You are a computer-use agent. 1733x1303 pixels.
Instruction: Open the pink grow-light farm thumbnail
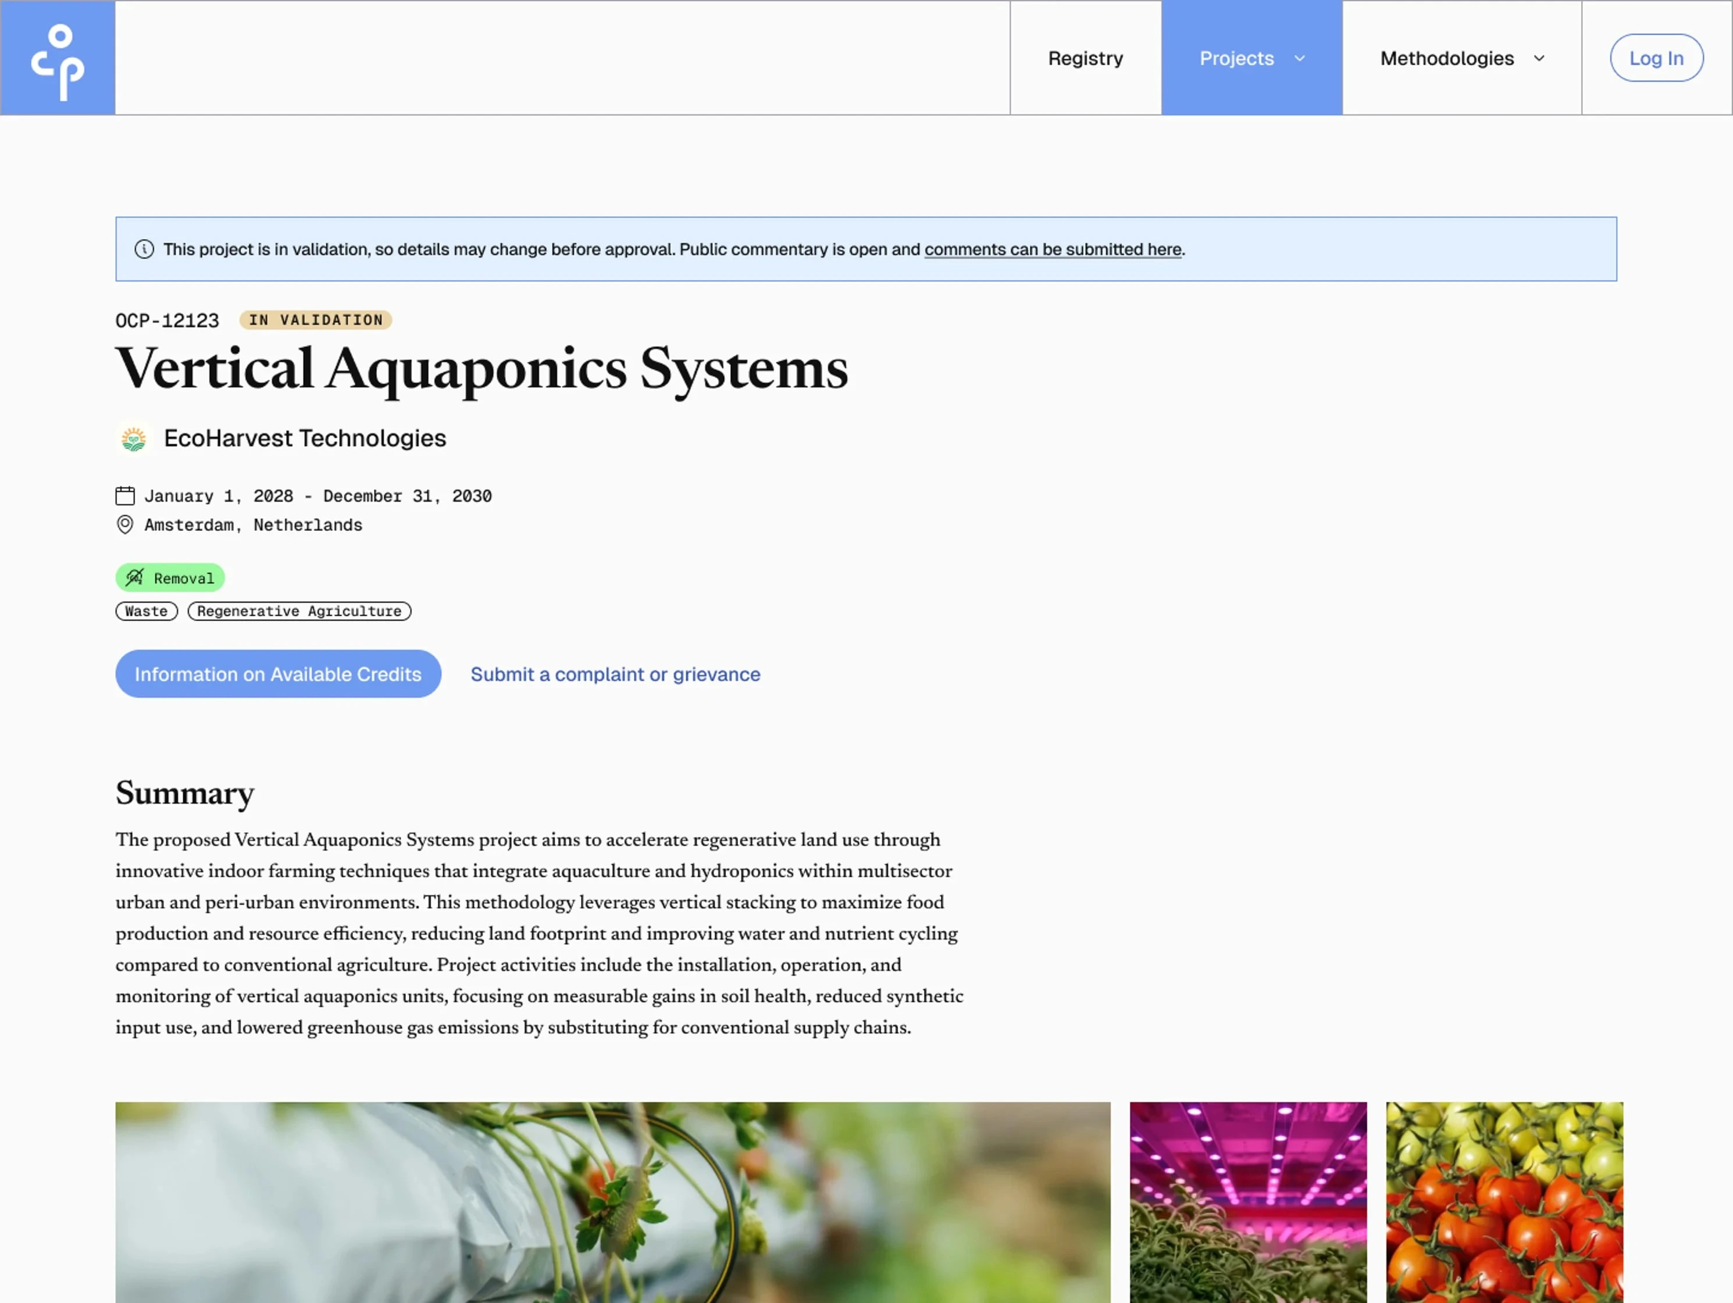pos(1248,1202)
